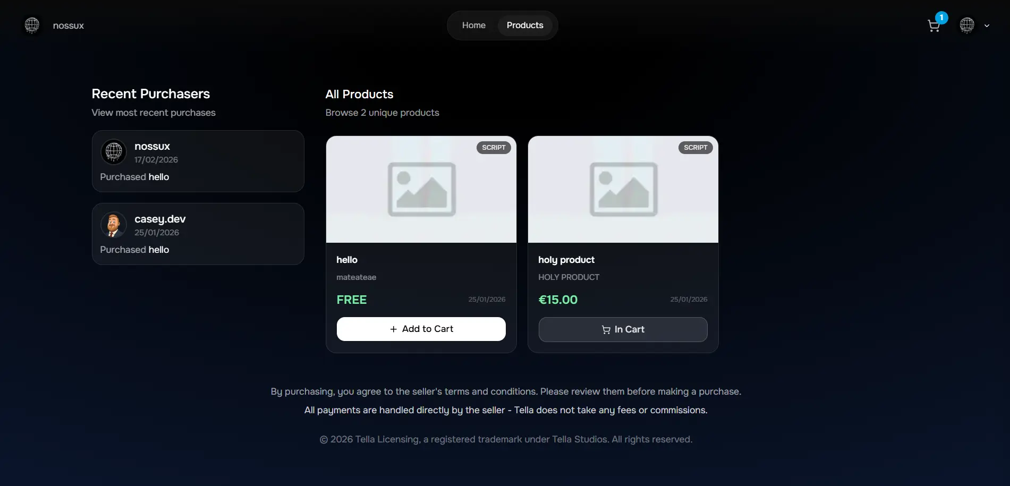The width and height of the screenshot is (1010, 486).
Task: Expand the account chevron dropdown top right
Action: pos(987,25)
